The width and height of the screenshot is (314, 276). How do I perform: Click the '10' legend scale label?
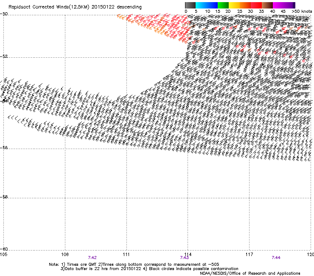pyautogui.click(x=207, y=11)
